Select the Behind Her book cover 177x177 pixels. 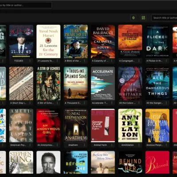coord(130,162)
